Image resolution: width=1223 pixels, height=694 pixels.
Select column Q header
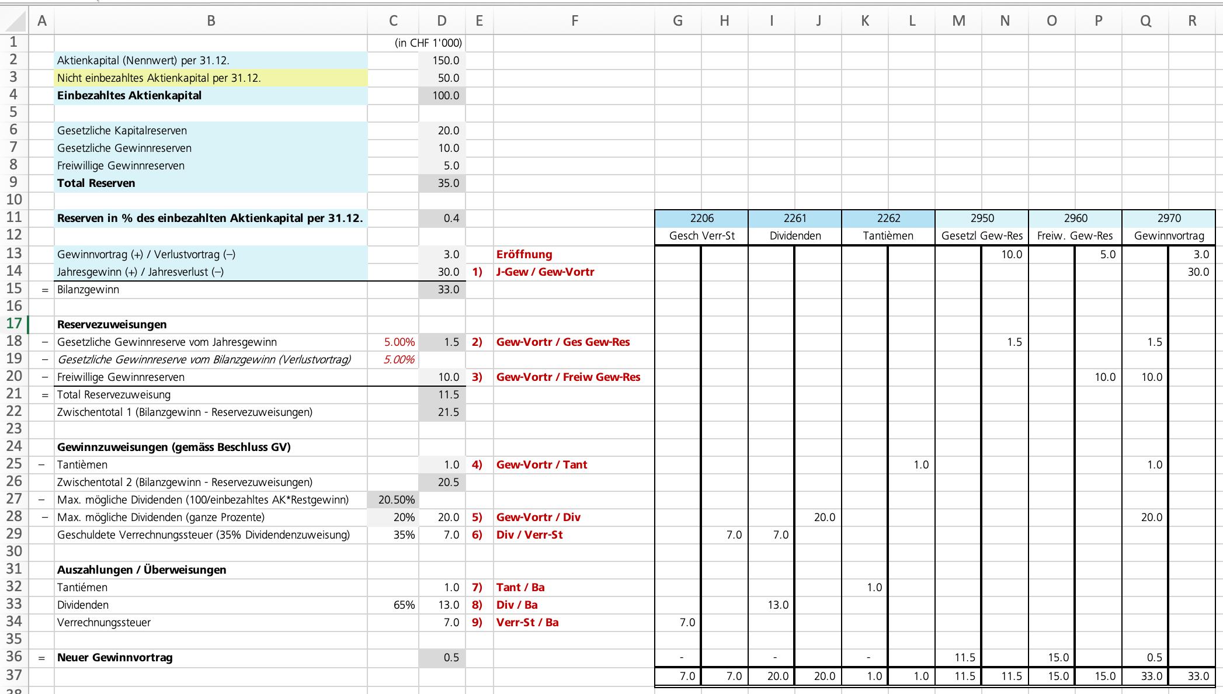point(1145,21)
